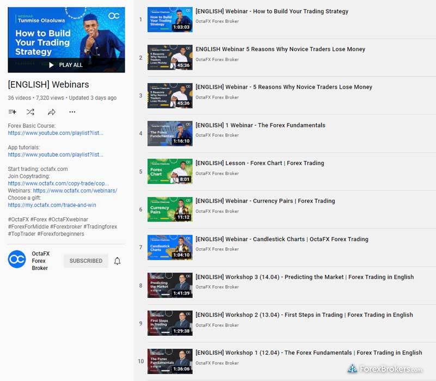Click OctaFX Forex Broker channel under video 1
This screenshot has height=381, width=436.
[217, 21]
